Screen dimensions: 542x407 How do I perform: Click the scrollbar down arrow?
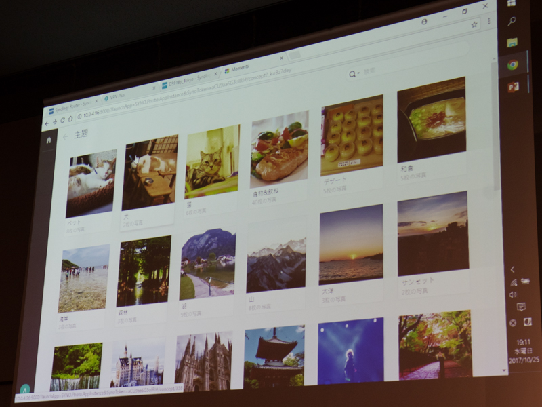tap(504, 370)
